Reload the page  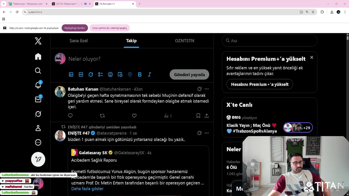17,12
